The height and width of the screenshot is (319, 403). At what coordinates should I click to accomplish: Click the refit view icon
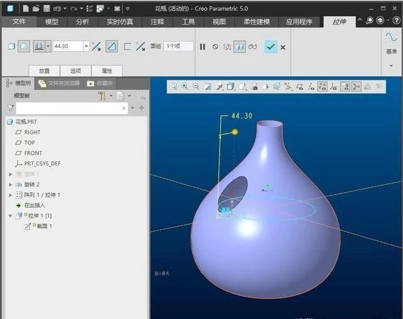click(173, 86)
